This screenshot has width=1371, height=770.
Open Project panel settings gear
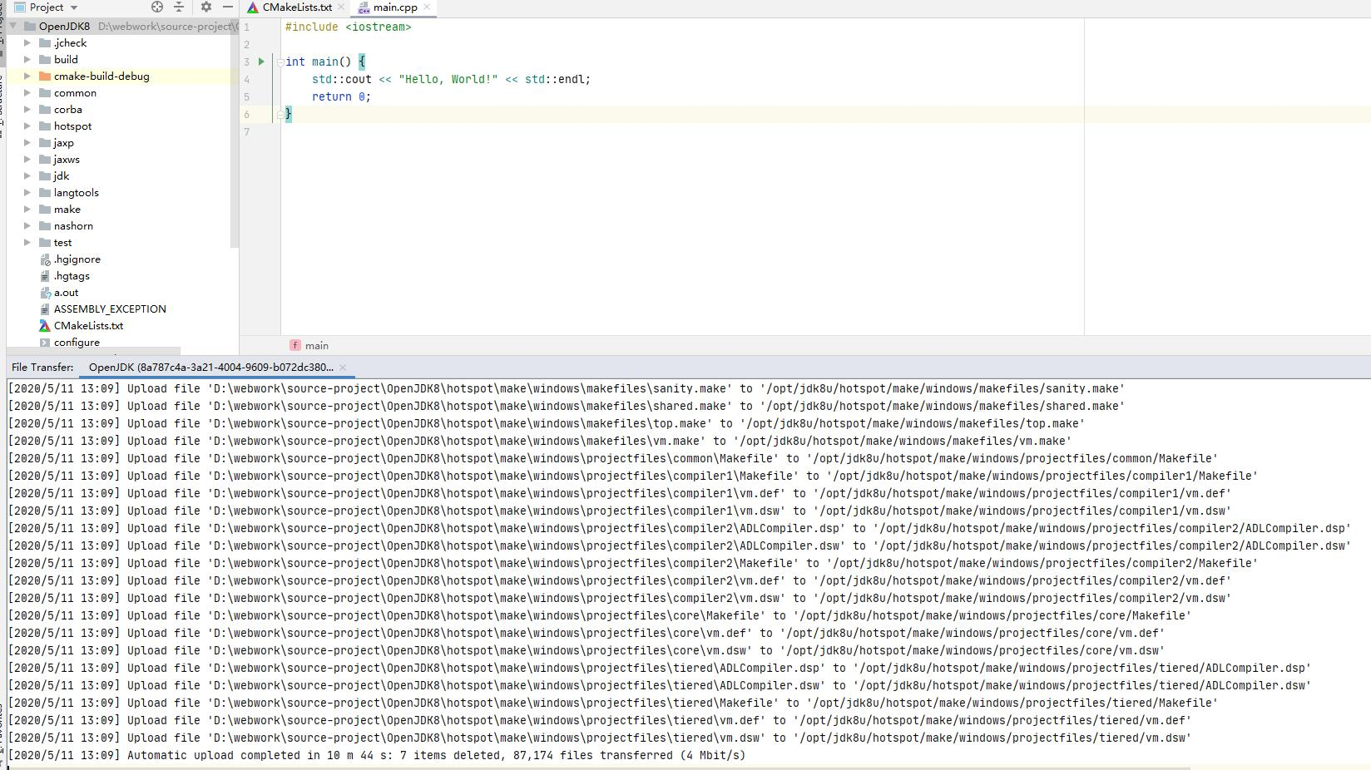[x=206, y=7]
